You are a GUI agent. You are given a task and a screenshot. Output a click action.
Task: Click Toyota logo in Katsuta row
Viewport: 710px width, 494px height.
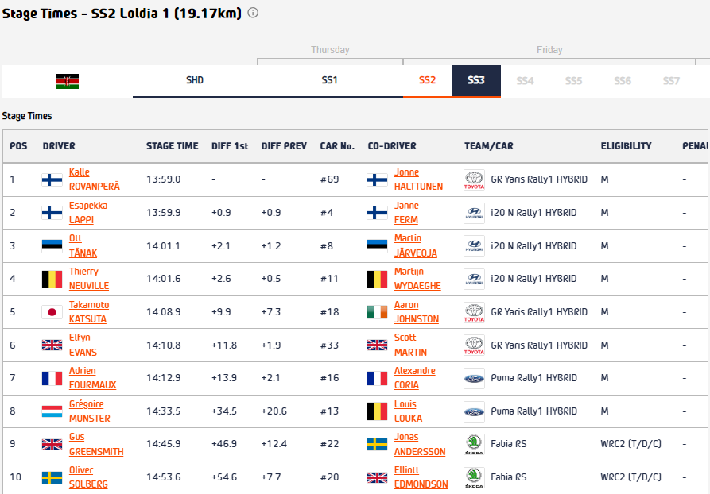pos(474,312)
